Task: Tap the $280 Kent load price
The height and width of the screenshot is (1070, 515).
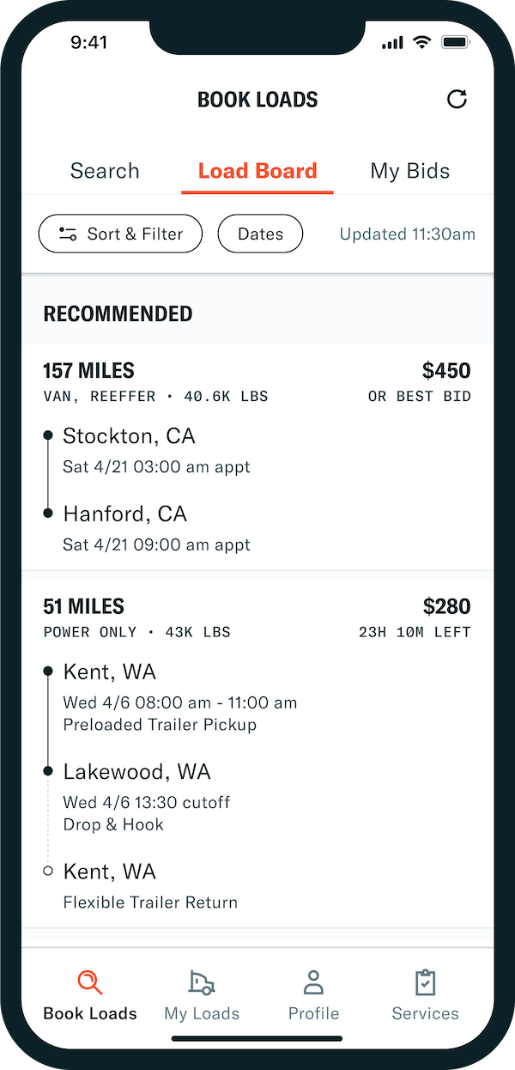Action: point(446,606)
